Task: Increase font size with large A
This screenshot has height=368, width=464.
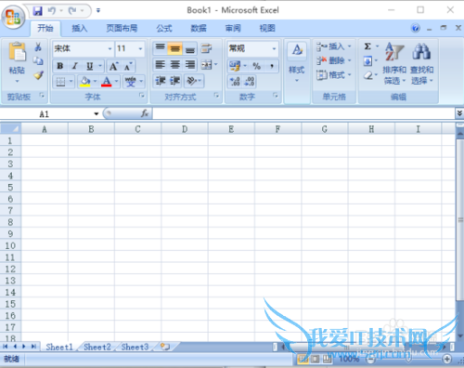Action: point(114,66)
